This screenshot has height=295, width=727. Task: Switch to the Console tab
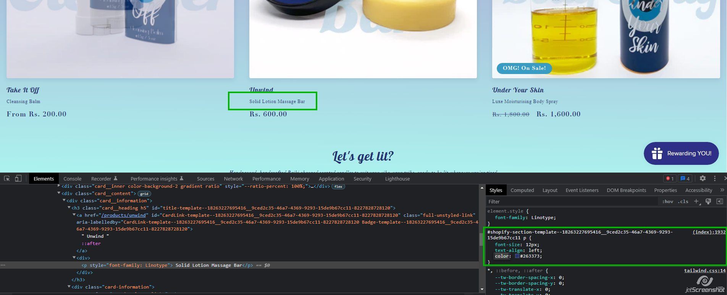(73, 179)
